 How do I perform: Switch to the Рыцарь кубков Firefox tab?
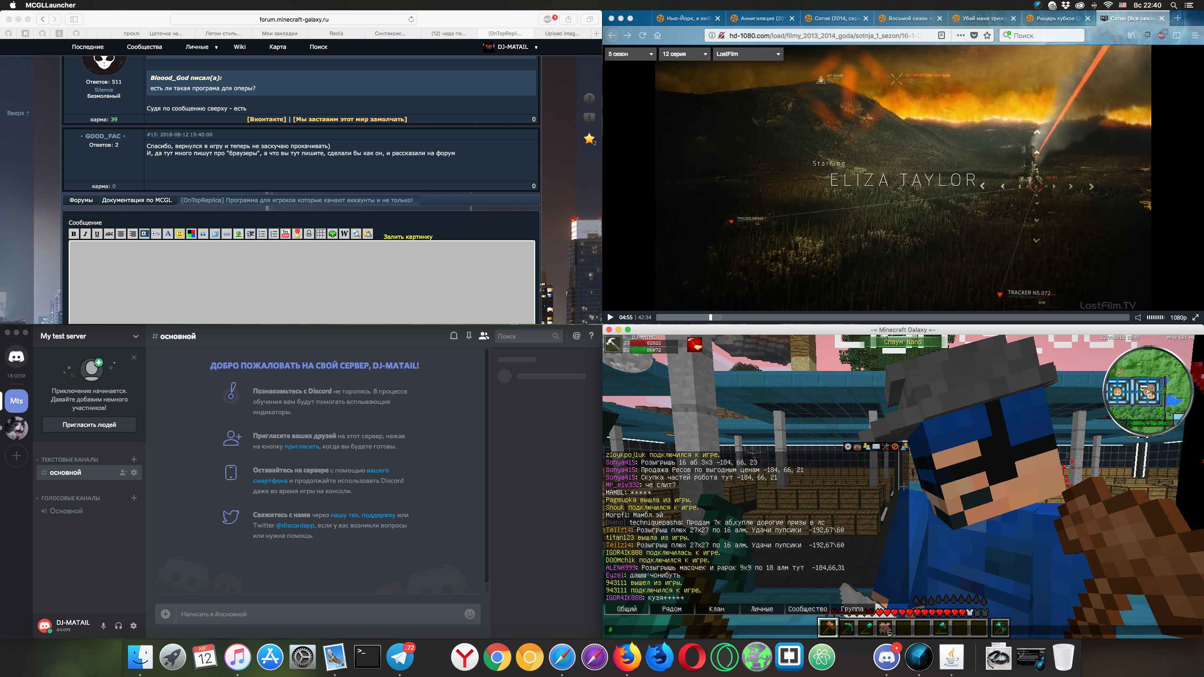point(1059,18)
